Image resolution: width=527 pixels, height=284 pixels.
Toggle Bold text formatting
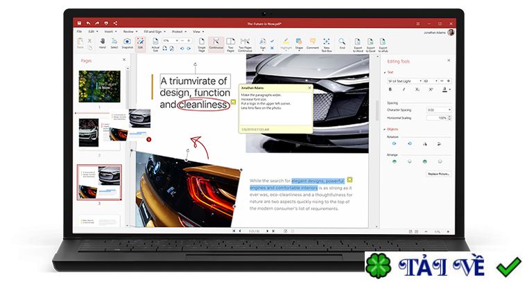(x=390, y=89)
